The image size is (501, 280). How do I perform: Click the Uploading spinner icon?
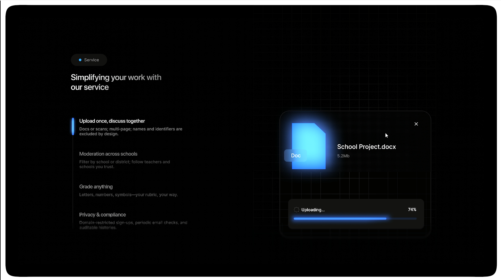point(296,210)
